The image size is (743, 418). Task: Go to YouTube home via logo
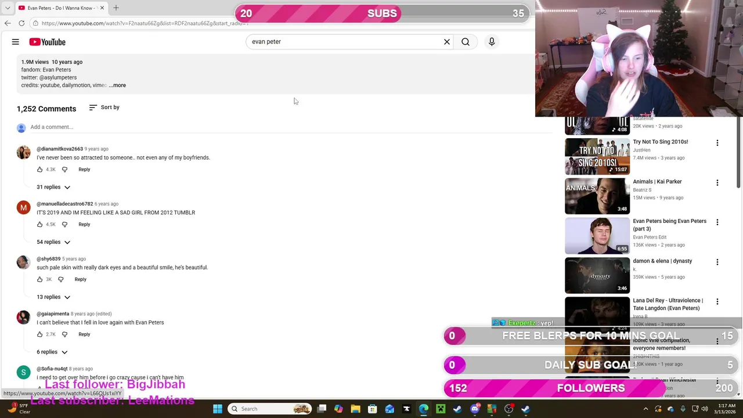[48, 42]
